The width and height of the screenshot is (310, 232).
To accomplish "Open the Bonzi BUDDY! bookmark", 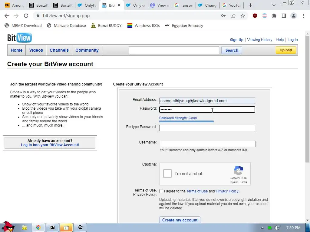I will click(107, 25).
